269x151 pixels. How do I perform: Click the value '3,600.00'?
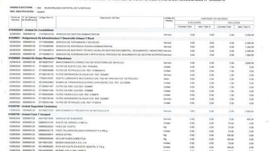[249, 63]
